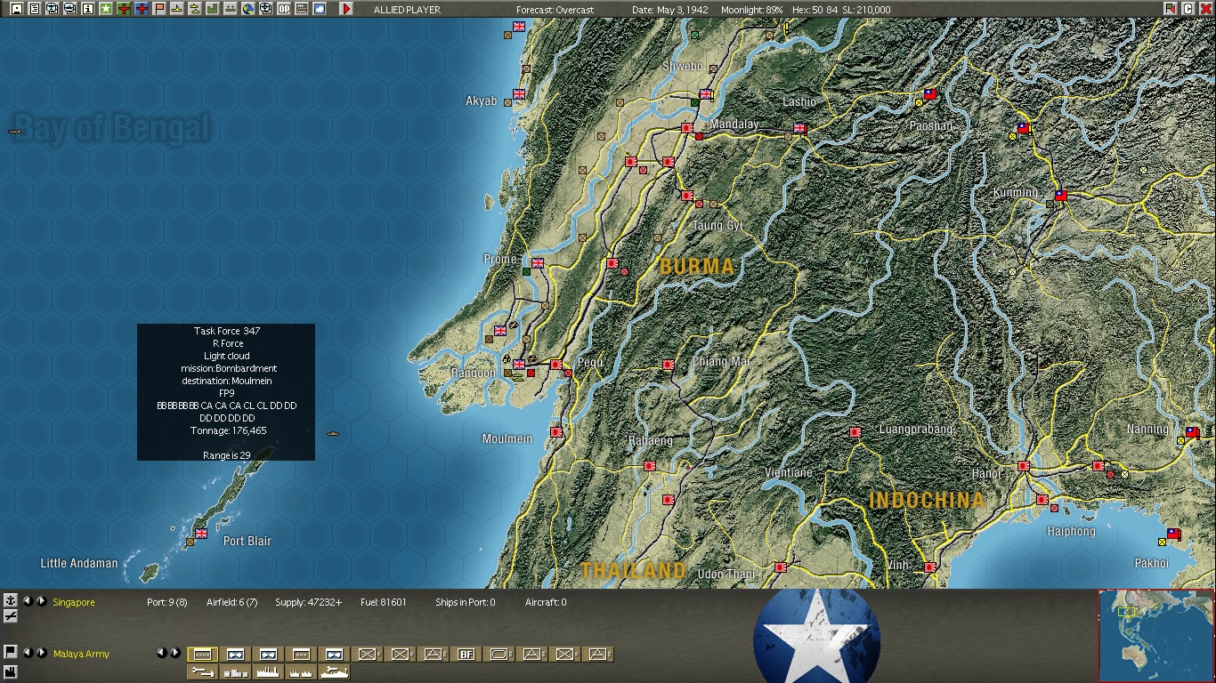Click the red plane on green background icon

coord(124,9)
